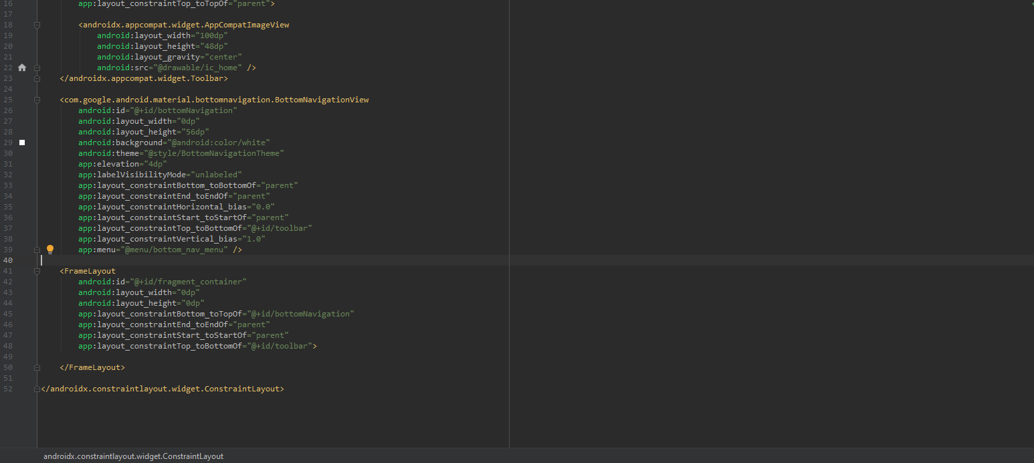Click fold marker beside closing Toolbar tag
This screenshot has height=463, width=1034.
coord(37,78)
